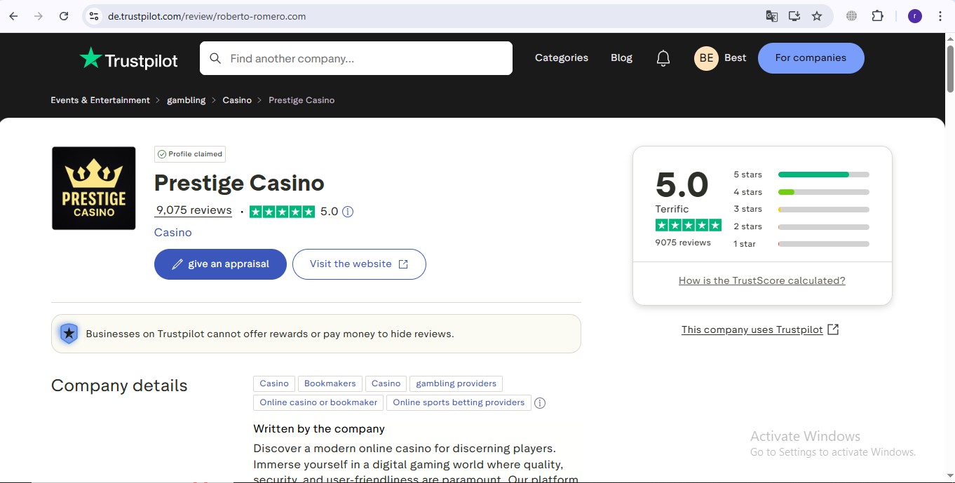Click the gambling providers tag
Screen dimensions: 955x483
456,383
